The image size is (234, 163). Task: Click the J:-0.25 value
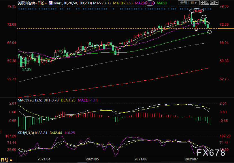click(x=69, y=133)
